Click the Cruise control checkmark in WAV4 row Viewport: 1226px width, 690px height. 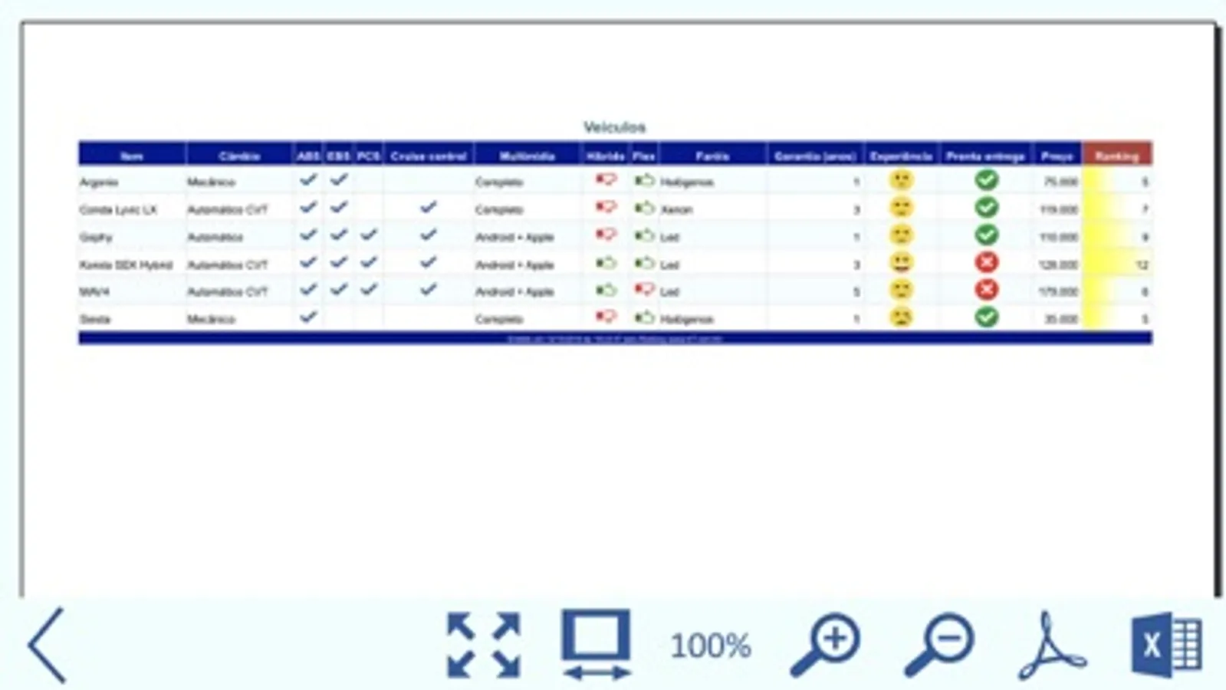coord(428,289)
